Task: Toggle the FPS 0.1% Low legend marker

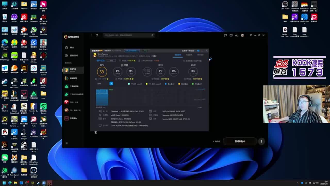Action: point(146,84)
